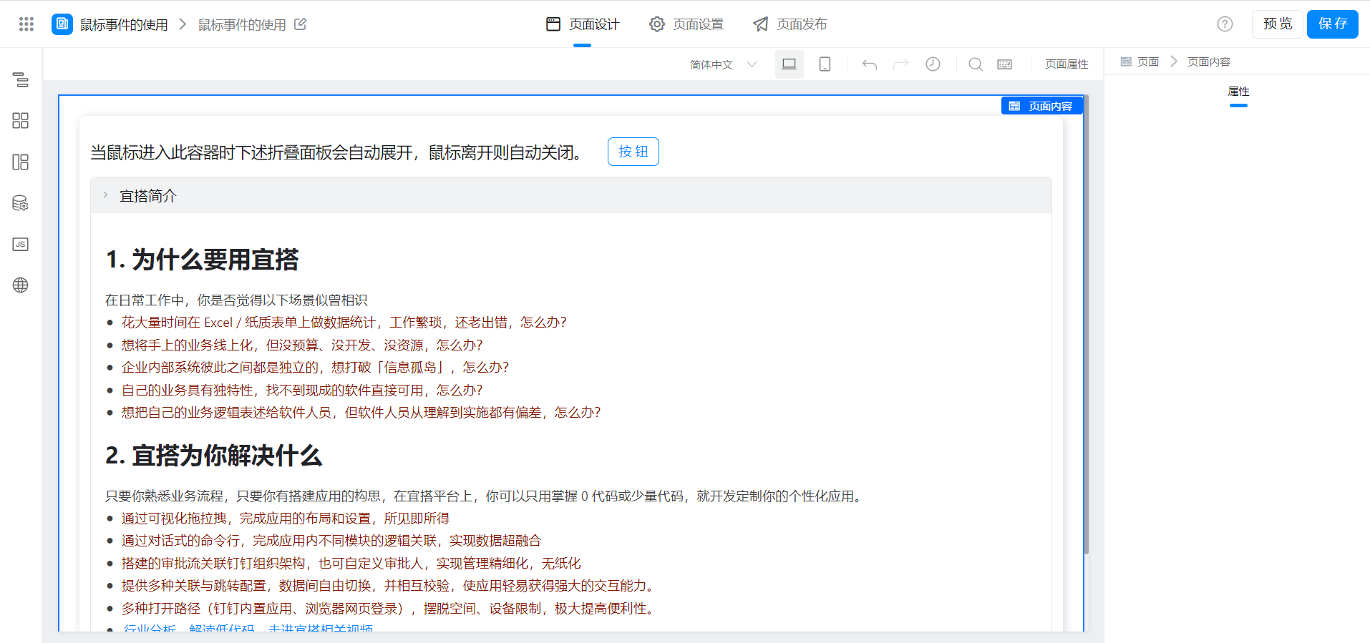The image size is (1370, 643).
Task: Switch to the 页面设置 tab
Action: [686, 24]
